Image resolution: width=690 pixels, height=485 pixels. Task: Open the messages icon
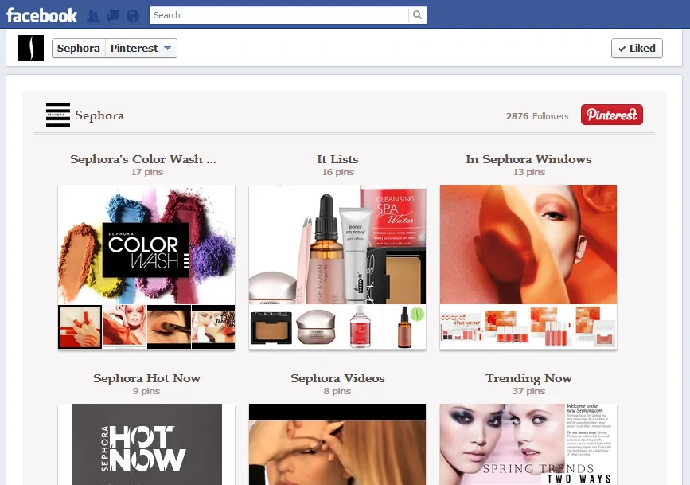[x=113, y=16]
